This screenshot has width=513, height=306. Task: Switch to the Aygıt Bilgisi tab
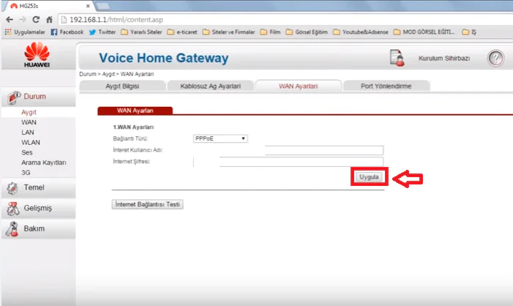[122, 86]
